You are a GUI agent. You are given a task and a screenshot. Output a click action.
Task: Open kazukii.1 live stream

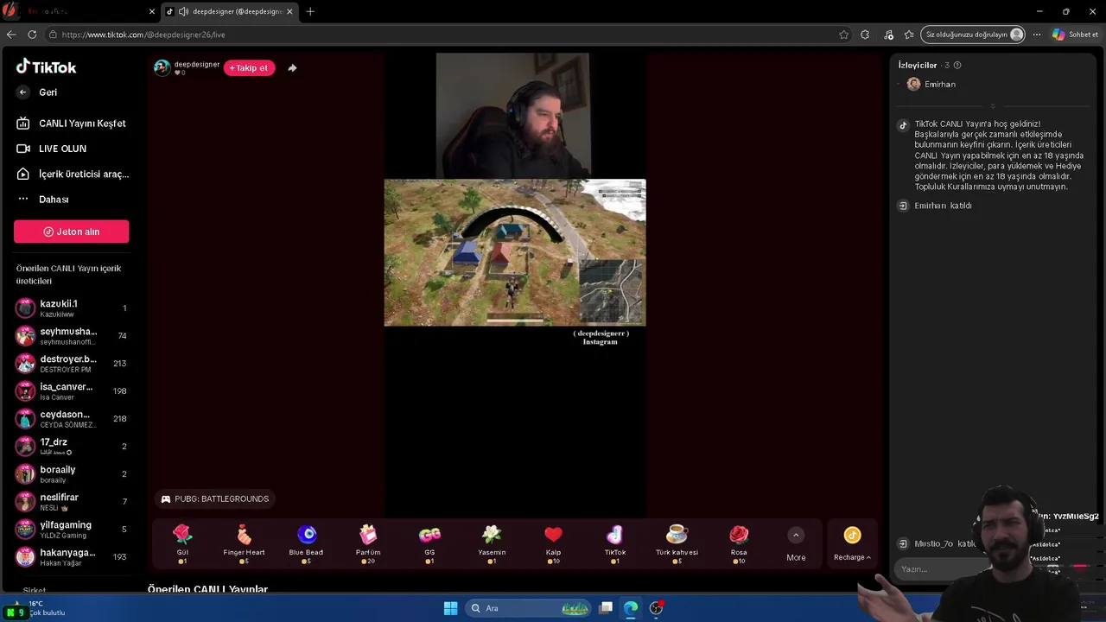click(72, 308)
